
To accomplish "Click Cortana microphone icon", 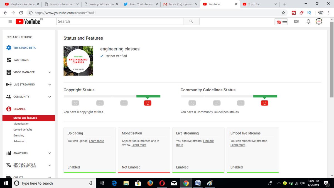I will [x=91, y=183].
